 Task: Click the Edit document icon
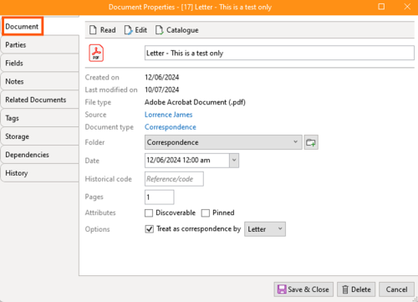[x=128, y=30]
